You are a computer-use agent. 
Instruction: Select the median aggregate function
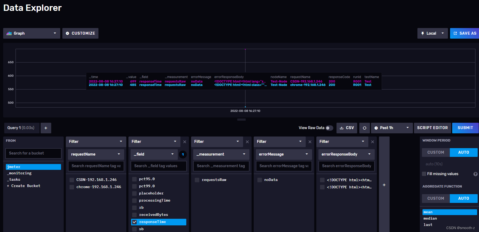[450, 219]
